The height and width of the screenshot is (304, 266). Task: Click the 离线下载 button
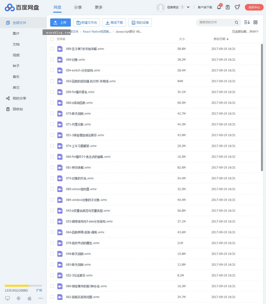114,22
